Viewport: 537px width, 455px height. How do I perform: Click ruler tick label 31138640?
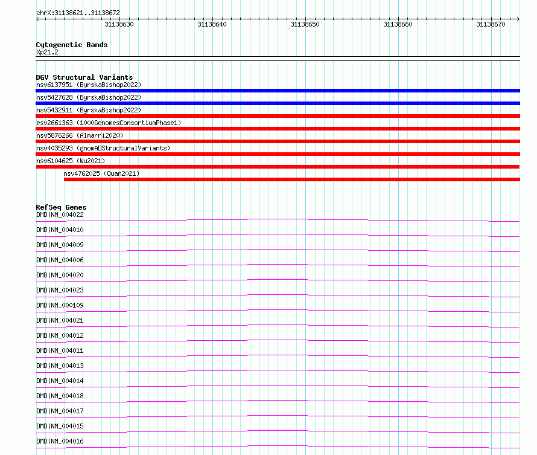(x=212, y=24)
